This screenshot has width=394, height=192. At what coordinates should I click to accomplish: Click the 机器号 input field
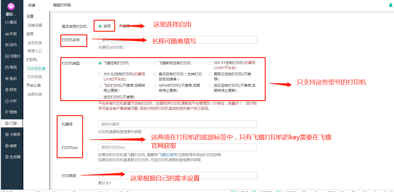(178, 124)
